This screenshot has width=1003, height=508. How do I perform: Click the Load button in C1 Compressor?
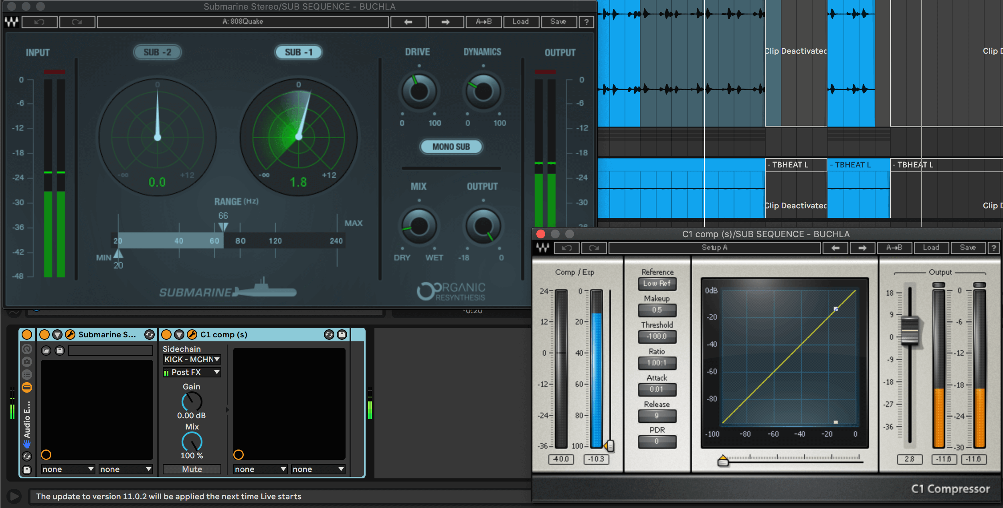click(931, 248)
